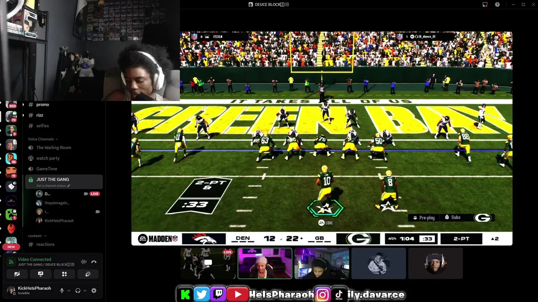Check the Video Connected signal icon
Viewport: 538px width, 302px height.
11,262
